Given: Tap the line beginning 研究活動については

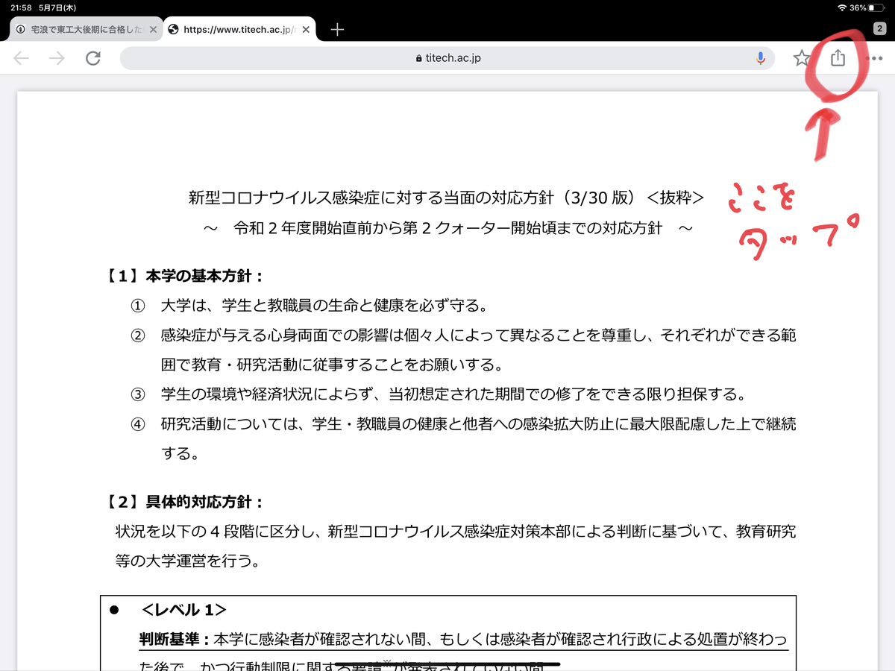Looking at the screenshot, I should click(478, 424).
